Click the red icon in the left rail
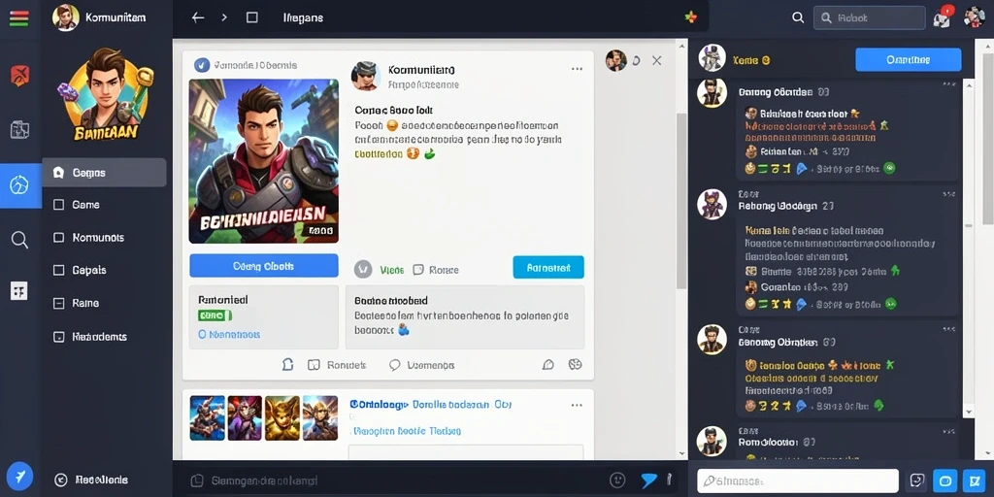Screen dimensions: 994x497 tap(19, 76)
